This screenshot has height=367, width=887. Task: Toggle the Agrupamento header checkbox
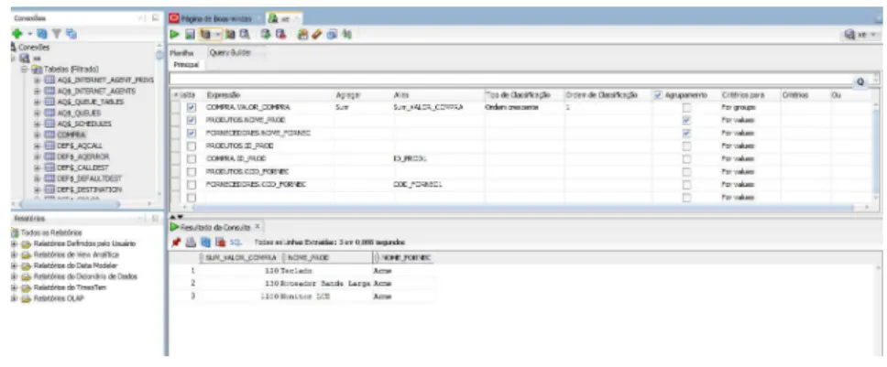[657, 95]
